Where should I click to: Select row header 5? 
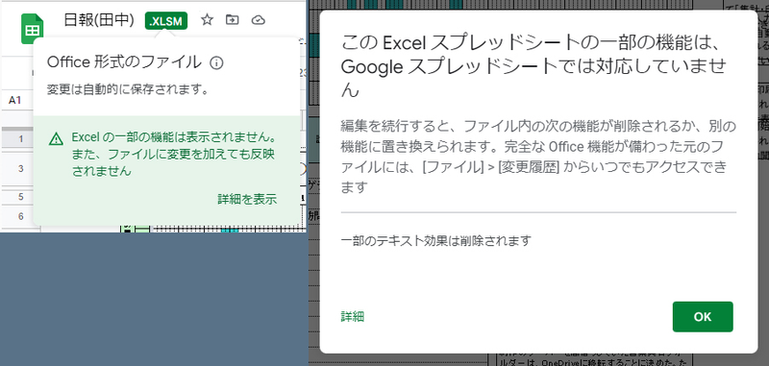(x=20, y=197)
